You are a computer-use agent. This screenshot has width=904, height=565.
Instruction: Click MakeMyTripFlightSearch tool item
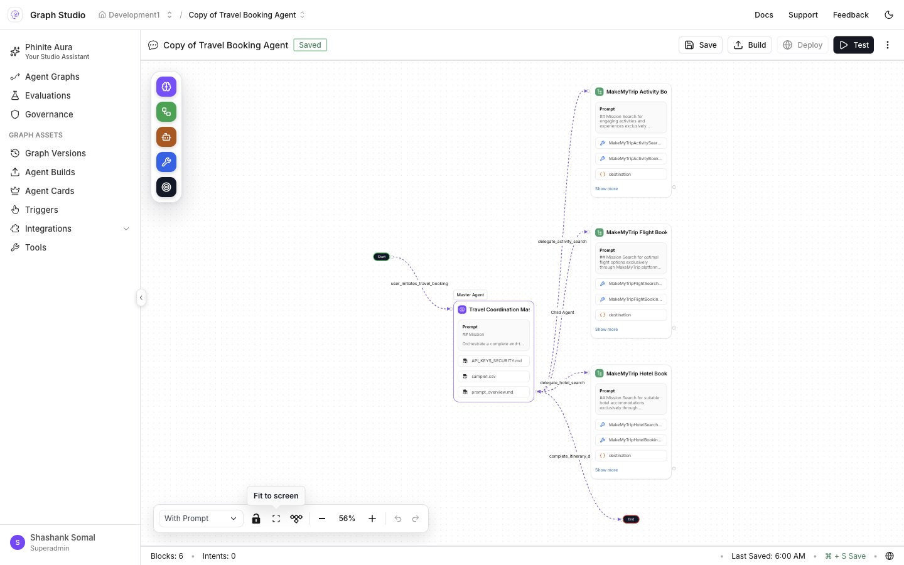click(631, 284)
